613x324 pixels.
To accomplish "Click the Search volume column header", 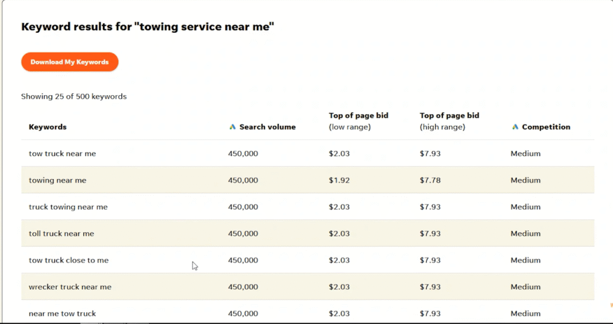I will coord(268,127).
